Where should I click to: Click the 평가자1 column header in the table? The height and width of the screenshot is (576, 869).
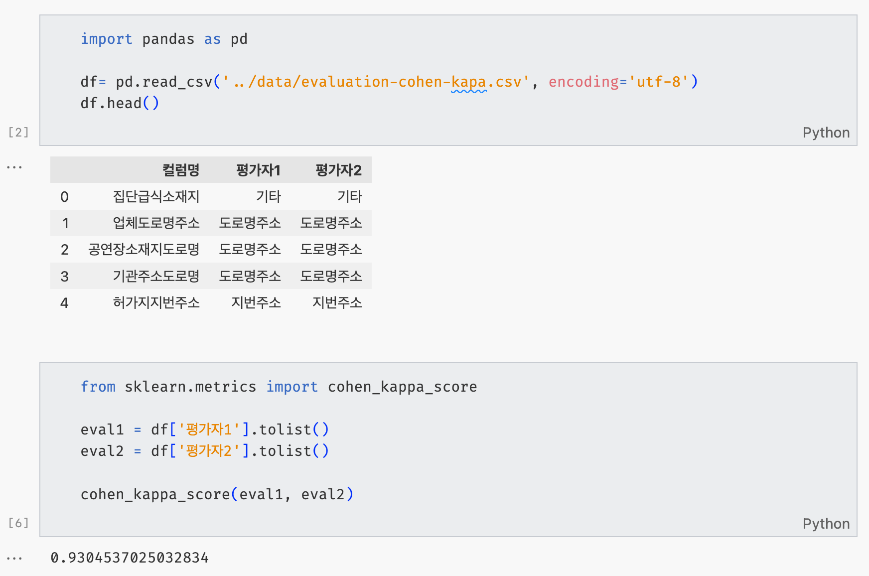click(x=258, y=170)
